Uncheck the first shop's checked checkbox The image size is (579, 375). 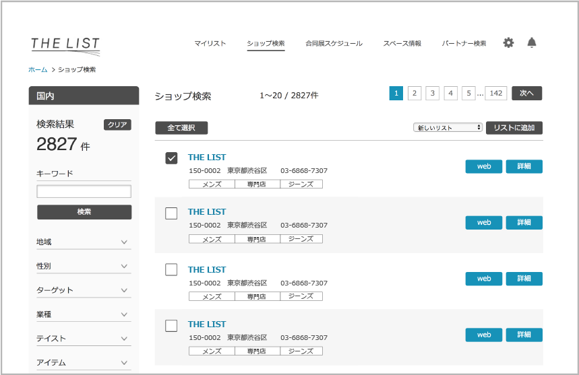click(x=171, y=158)
